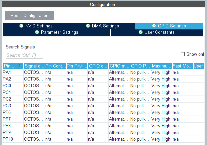Select the PF10 pin row
Viewport: 207px width, 145px height.
click(x=103, y=139)
